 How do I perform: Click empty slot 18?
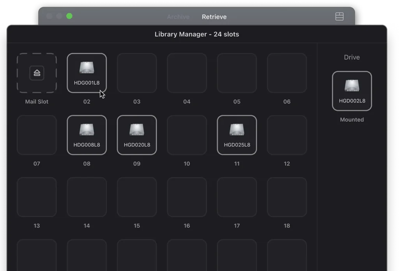click(287, 197)
